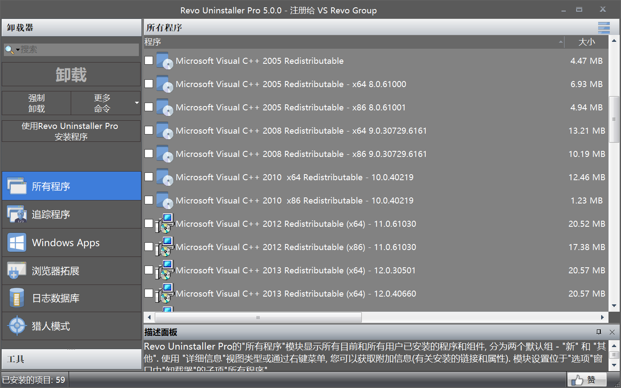The width and height of the screenshot is (621, 388).
Task: Pin the description panel (描述面板) float icon
Action: click(x=599, y=332)
